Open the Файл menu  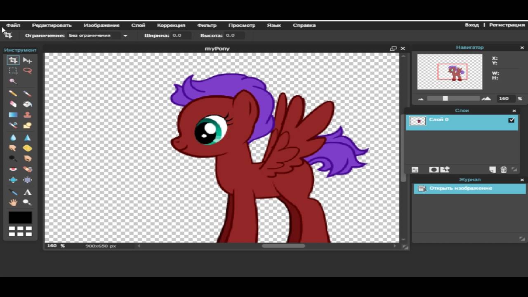pyautogui.click(x=13, y=25)
